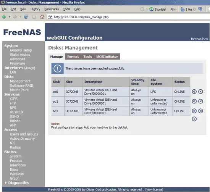The height and width of the screenshot is (192, 210).
Task: Open the Edit menu
Action: coord(13,9)
